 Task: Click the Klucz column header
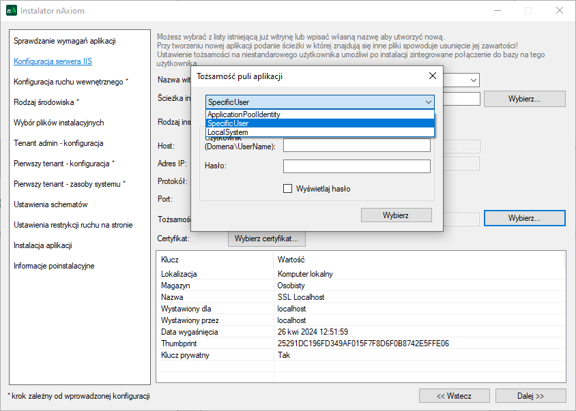(215, 260)
